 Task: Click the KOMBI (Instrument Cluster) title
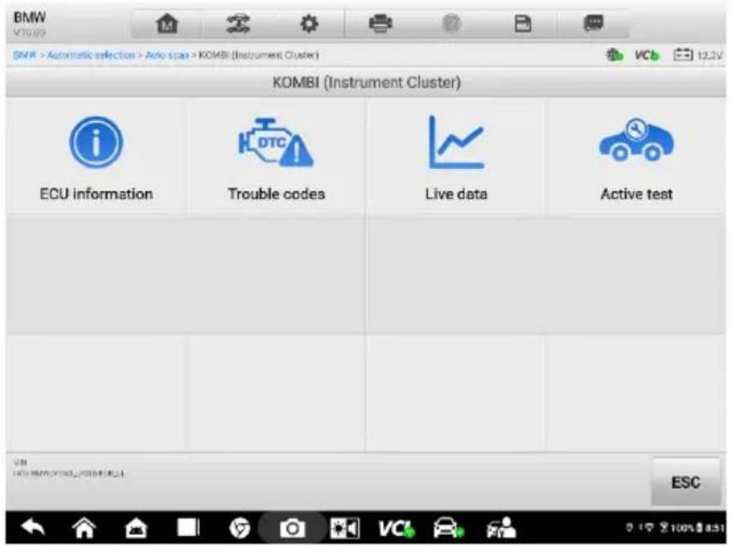pyautogui.click(x=367, y=82)
